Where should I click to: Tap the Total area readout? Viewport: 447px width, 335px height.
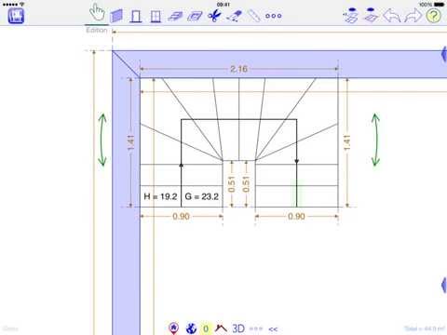coord(425,328)
